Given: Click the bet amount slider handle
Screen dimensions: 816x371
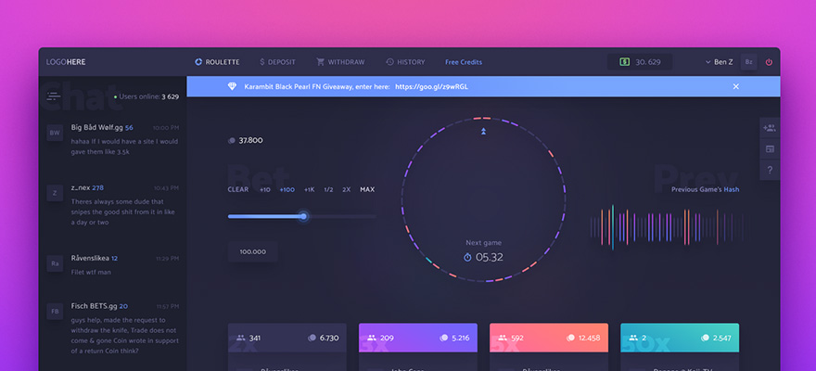Looking at the screenshot, I should [303, 216].
